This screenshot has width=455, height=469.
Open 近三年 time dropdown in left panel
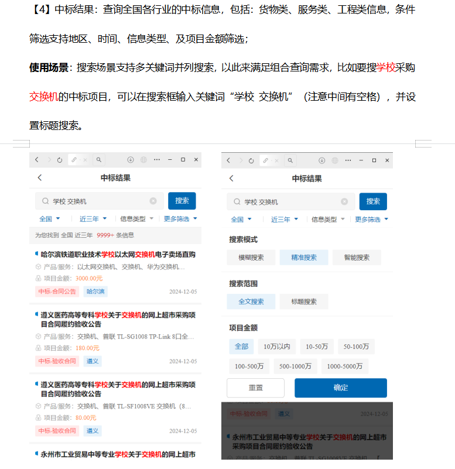click(93, 219)
